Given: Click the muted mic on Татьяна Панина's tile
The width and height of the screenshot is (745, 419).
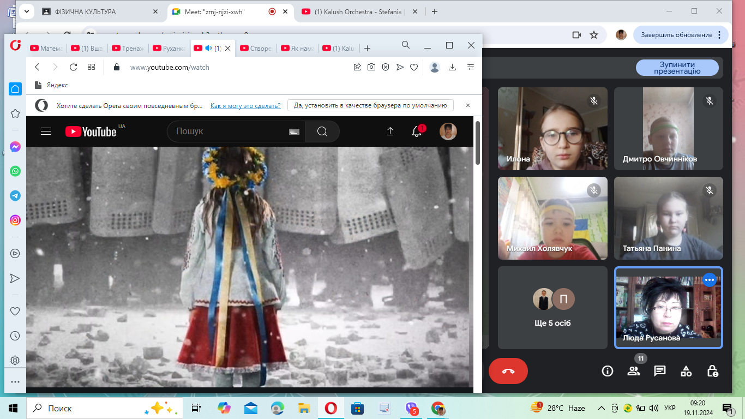Looking at the screenshot, I should 710,190.
